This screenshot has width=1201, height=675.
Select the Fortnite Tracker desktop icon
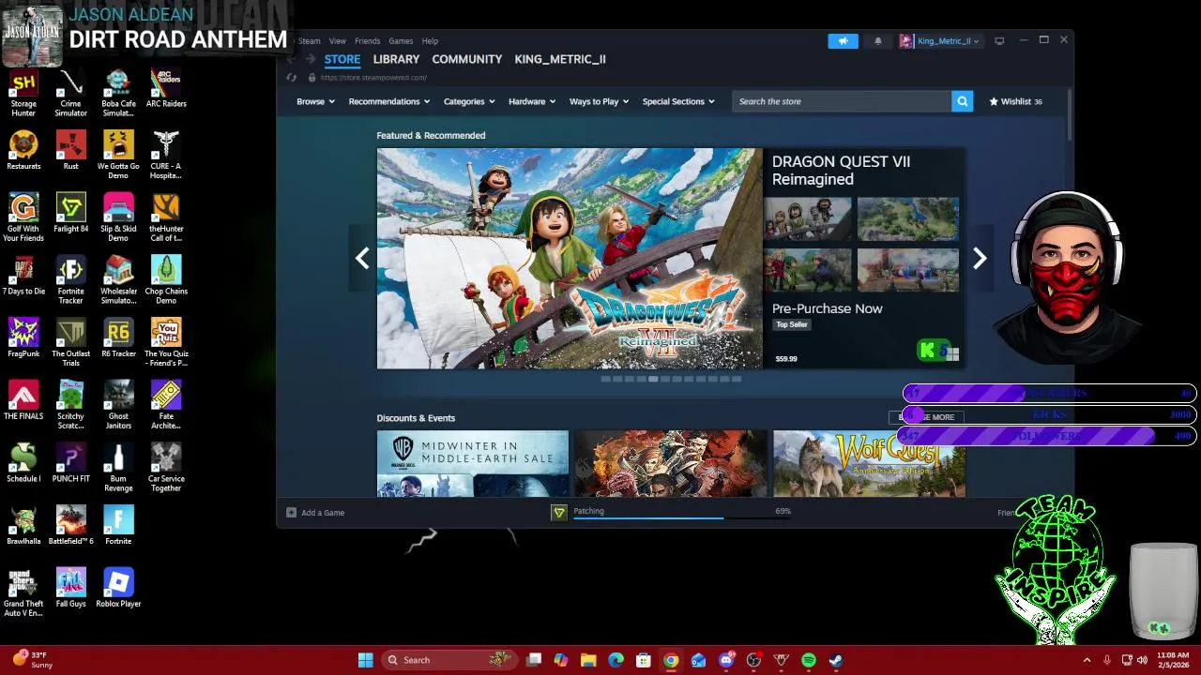click(70, 280)
